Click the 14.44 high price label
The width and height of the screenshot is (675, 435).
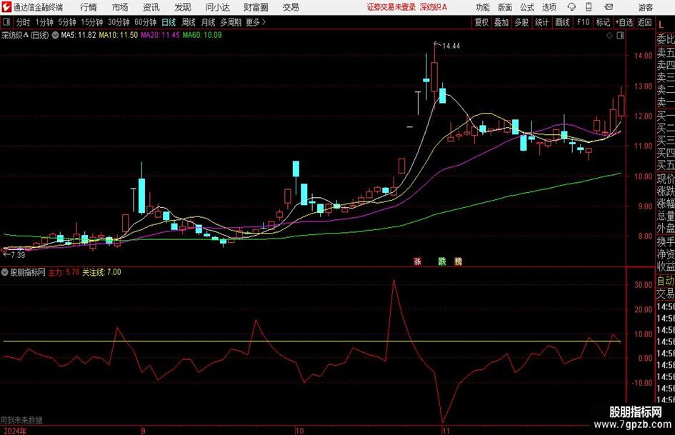pyautogui.click(x=451, y=46)
